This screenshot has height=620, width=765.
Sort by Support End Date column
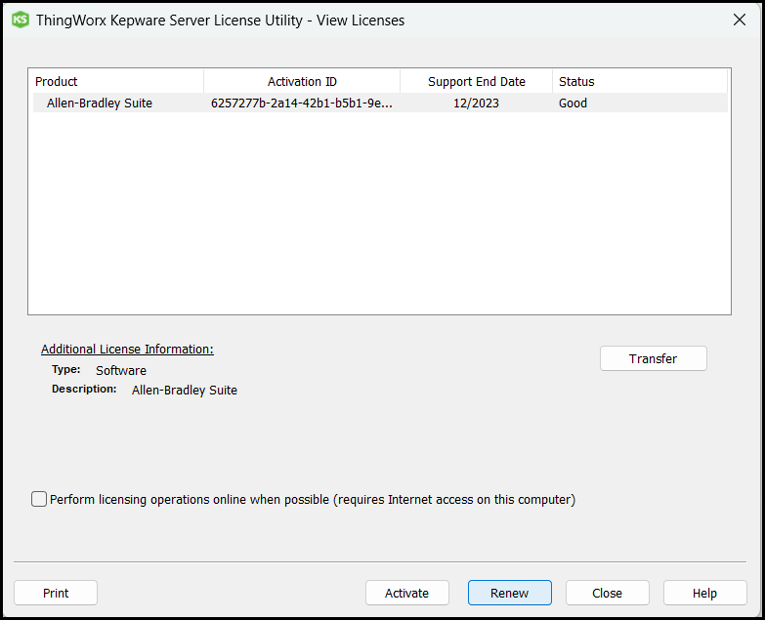pos(476,81)
